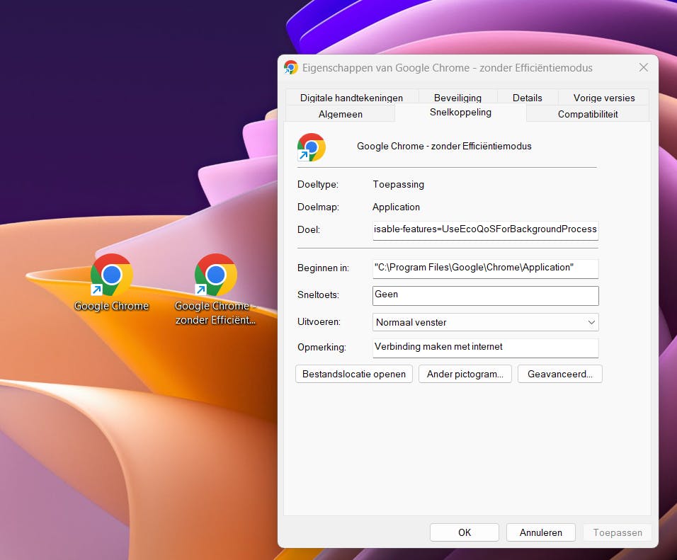This screenshot has height=560, width=677.
Task: Select the Chrome zonder Efficiënt shortcut icon
Action: pyautogui.click(x=215, y=275)
